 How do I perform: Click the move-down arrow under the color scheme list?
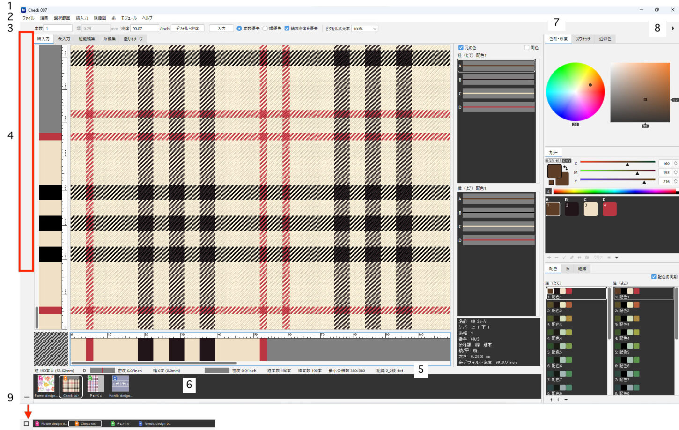558,400
